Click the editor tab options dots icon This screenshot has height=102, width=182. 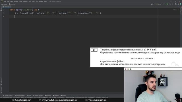179,7
